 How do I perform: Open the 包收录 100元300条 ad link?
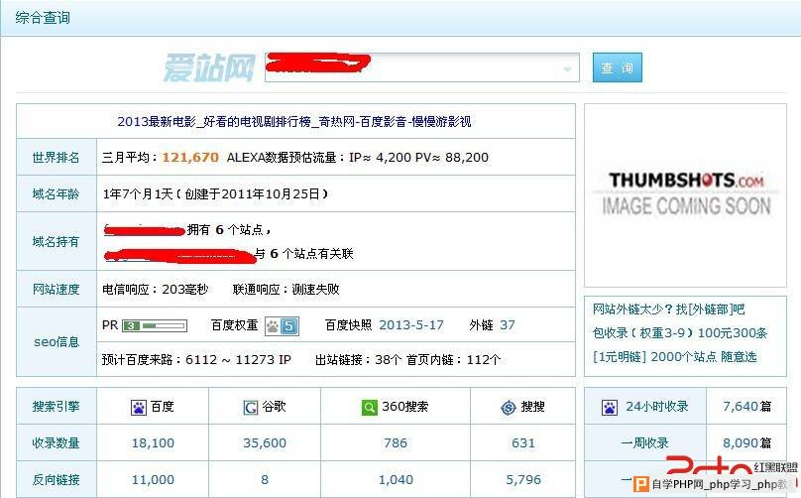(680, 333)
